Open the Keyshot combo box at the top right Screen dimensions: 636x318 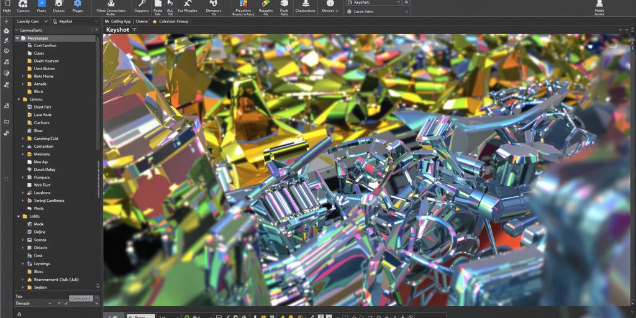click(x=373, y=2)
